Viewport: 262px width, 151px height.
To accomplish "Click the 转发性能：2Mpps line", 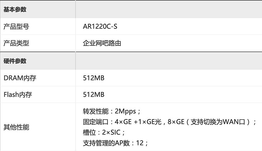I will click(111, 111).
